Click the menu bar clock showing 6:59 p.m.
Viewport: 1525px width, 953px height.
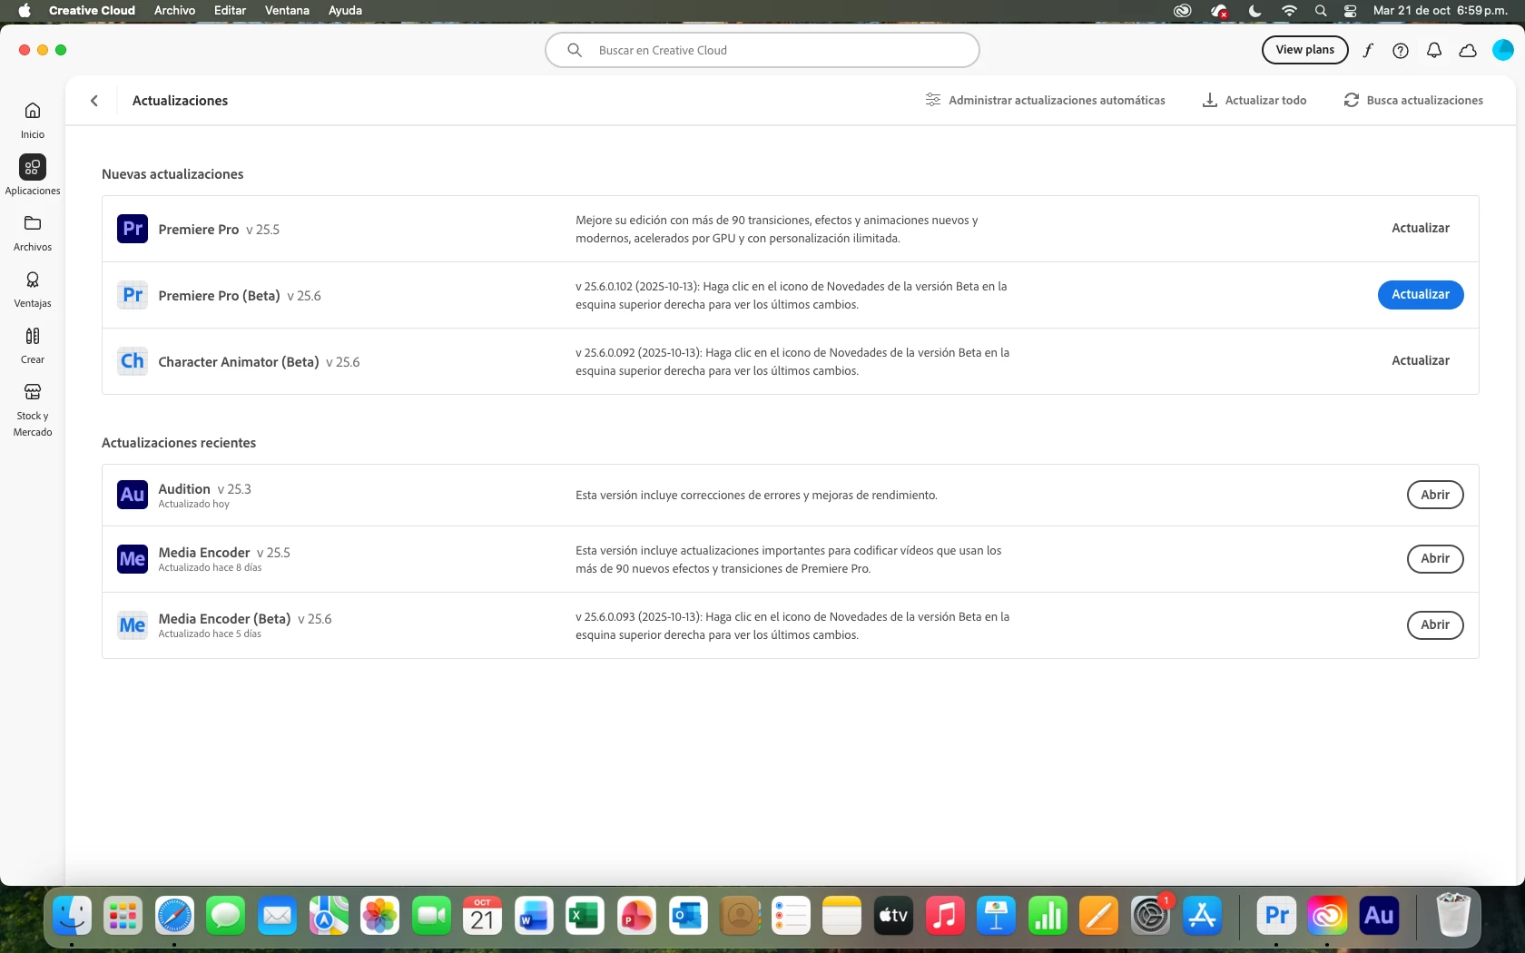pyautogui.click(x=1441, y=11)
